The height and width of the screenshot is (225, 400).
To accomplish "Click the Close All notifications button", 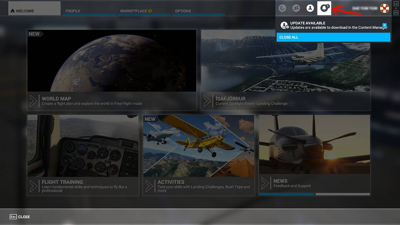I will (333, 37).
